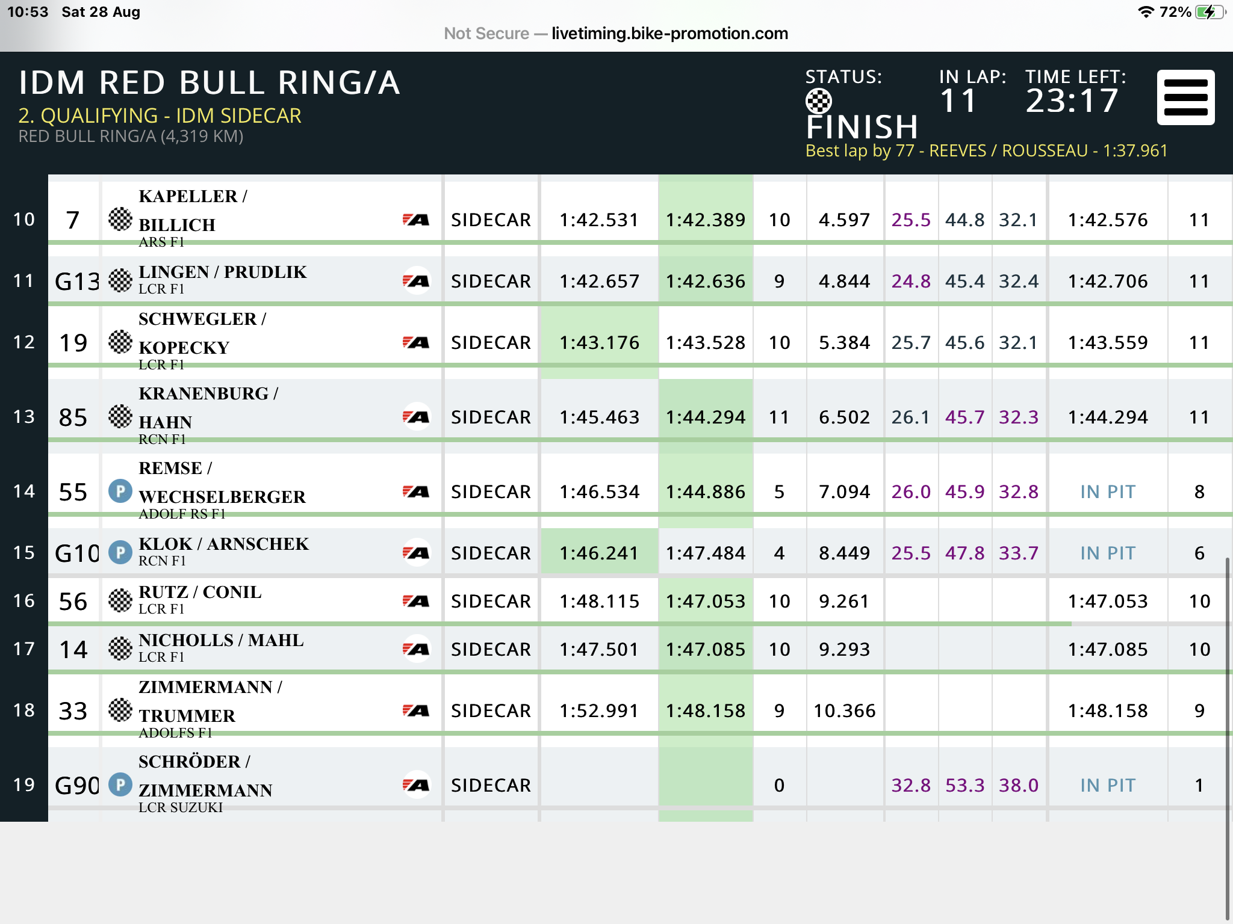This screenshot has width=1233, height=924.
Task: Select the NICHOLLS / MAHL team name
Action: pyautogui.click(x=221, y=640)
